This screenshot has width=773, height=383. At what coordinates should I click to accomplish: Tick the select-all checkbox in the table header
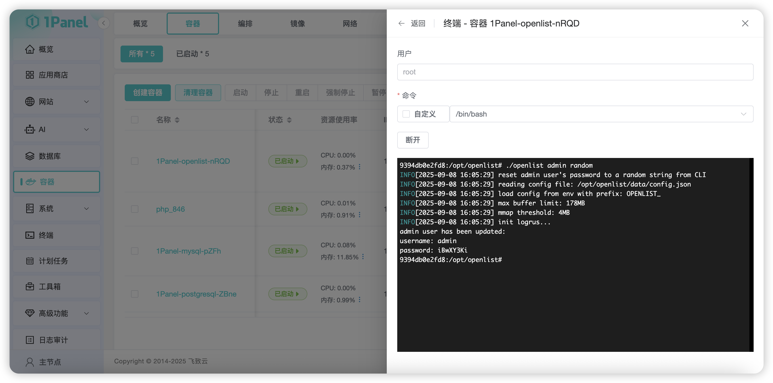coord(135,120)
